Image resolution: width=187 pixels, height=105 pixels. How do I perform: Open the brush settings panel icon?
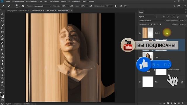click(x=23, y=6)
